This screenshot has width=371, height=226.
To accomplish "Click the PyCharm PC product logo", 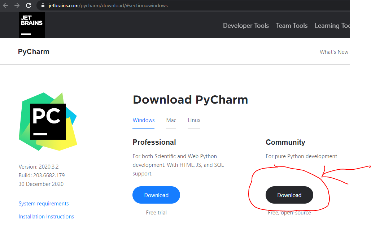I will [x=48, y=122].
